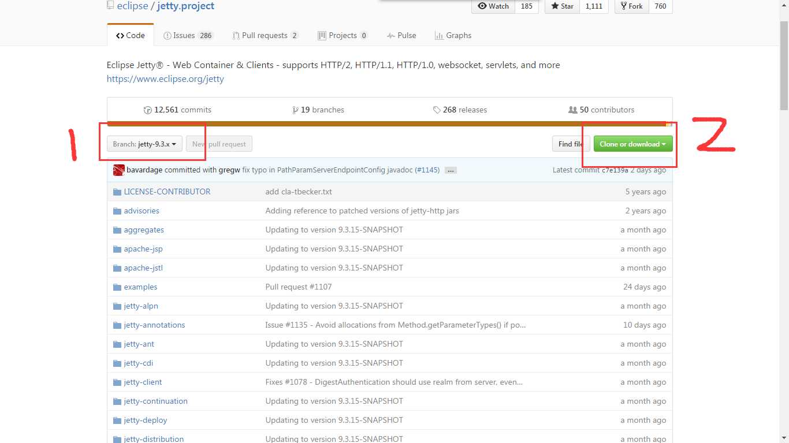Click the '5 years ago' timestamp

pyautogui.click(x=646, y=192)
